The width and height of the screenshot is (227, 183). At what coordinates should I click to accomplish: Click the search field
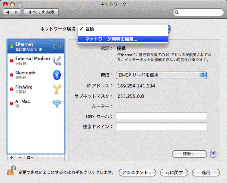(199, 12)
